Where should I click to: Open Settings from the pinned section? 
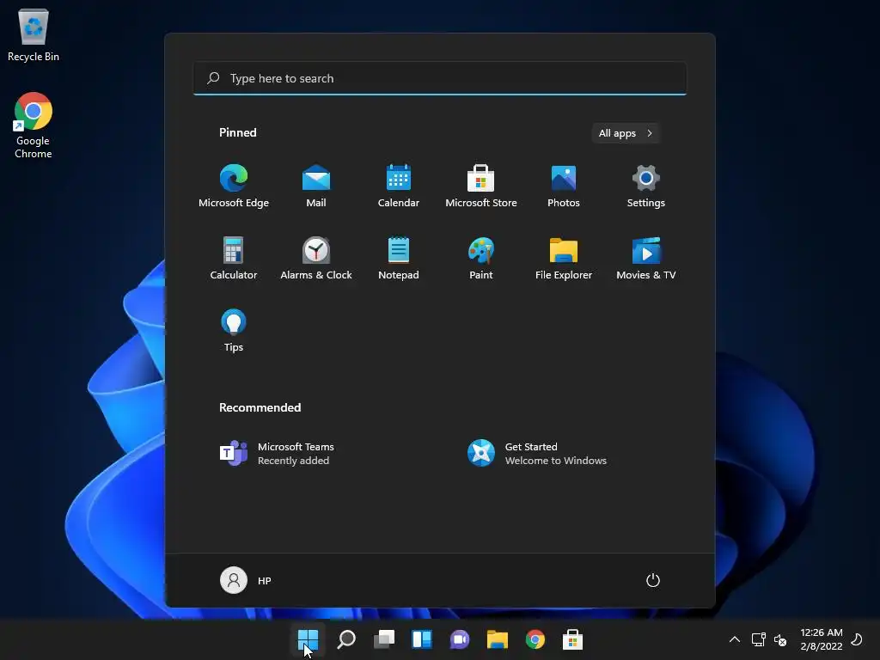pyautogui.click(x=646, y=186)
